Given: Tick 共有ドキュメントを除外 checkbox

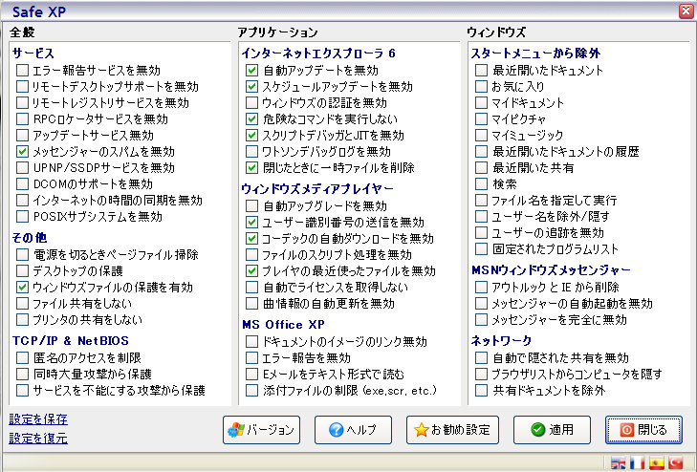Looking at the screenshot, I should point(482,391).
